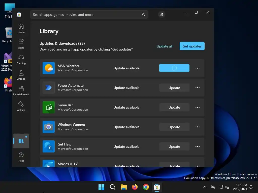This screenshot has height=193, width=258.
Task: Click the "Game Bar" app name
Action: 65,105
